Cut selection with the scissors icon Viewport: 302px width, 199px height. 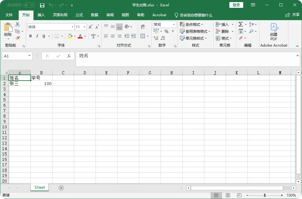click(17, 24)
